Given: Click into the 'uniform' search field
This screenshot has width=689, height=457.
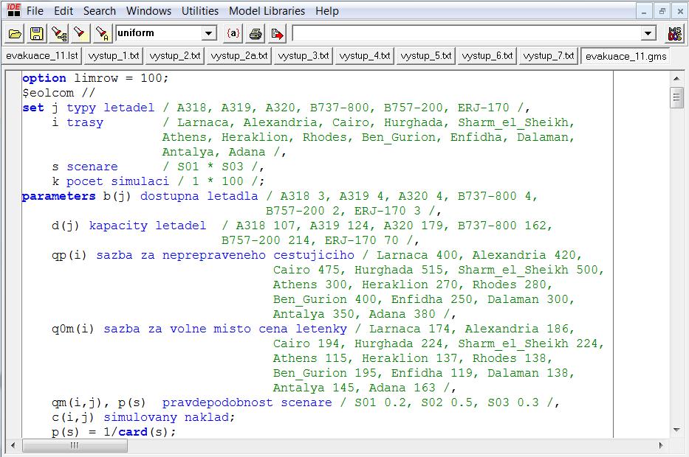Looking at the screenshot, I should [x=159, y=33].
